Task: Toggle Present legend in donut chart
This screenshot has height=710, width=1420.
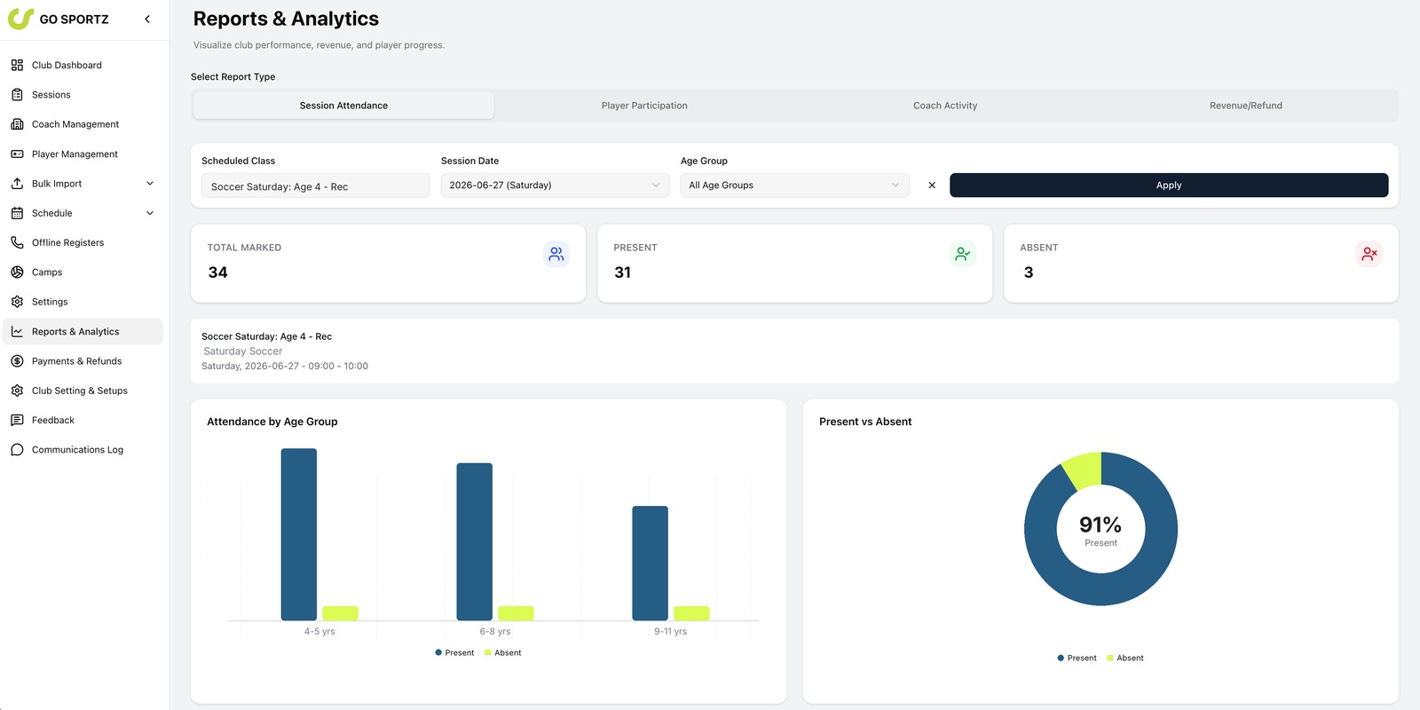Action: pyautogui.click(x=1077, y=658)
